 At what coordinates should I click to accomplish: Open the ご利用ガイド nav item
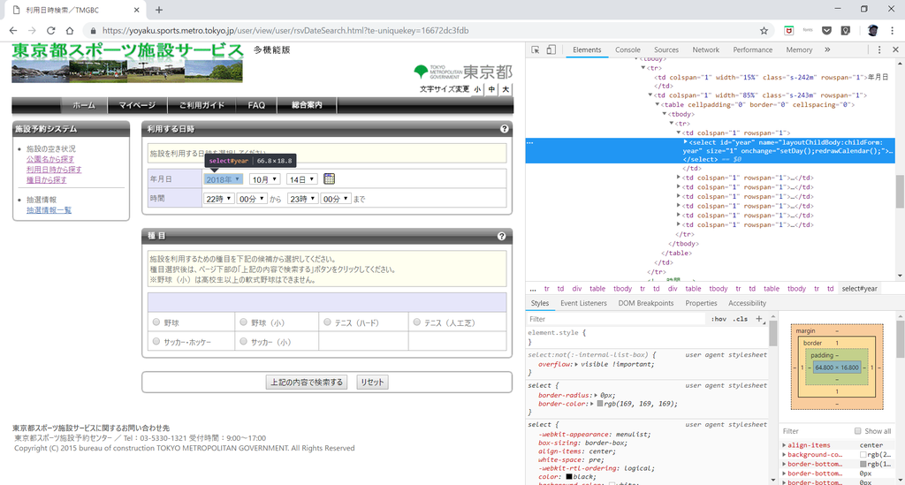point(202,105)
